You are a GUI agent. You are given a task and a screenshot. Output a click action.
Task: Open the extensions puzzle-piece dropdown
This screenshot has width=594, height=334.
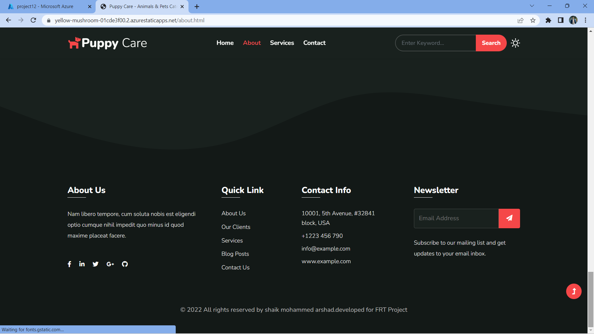(548, 20)
